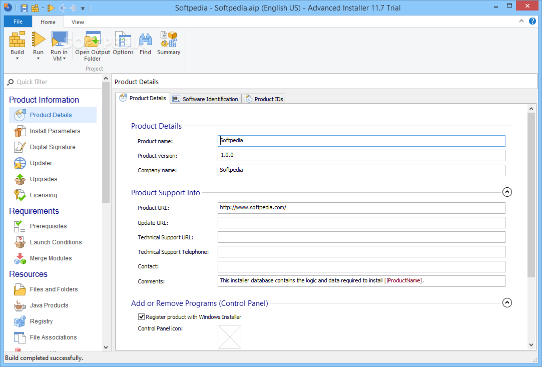
Task: Open the Customize Quick Access Toolbar dropdown
Action: [x=83, y=8]
